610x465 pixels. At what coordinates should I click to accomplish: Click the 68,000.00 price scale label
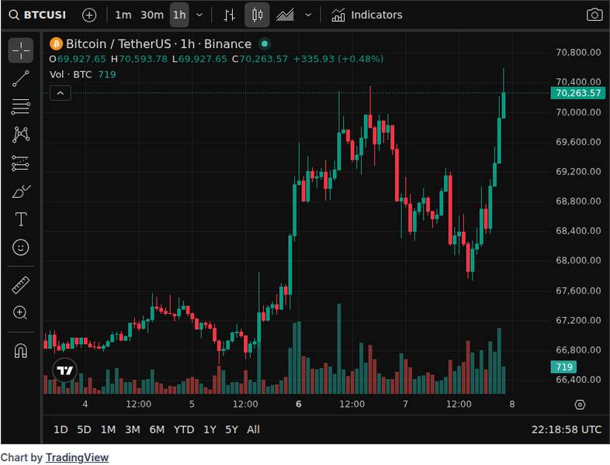(x=578, y=260)
